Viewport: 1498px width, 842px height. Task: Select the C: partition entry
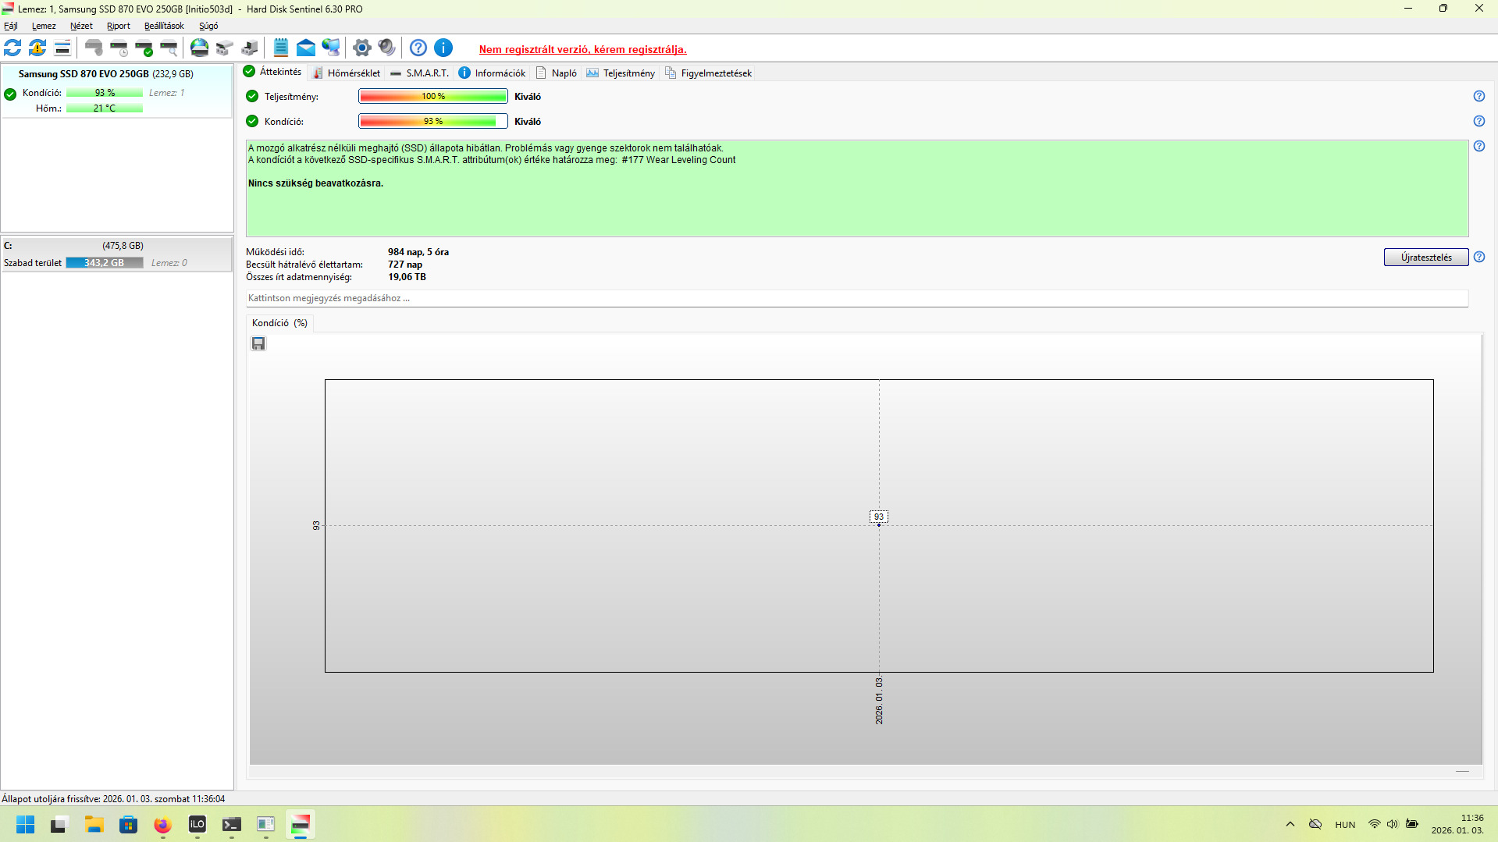click(117, 254)
